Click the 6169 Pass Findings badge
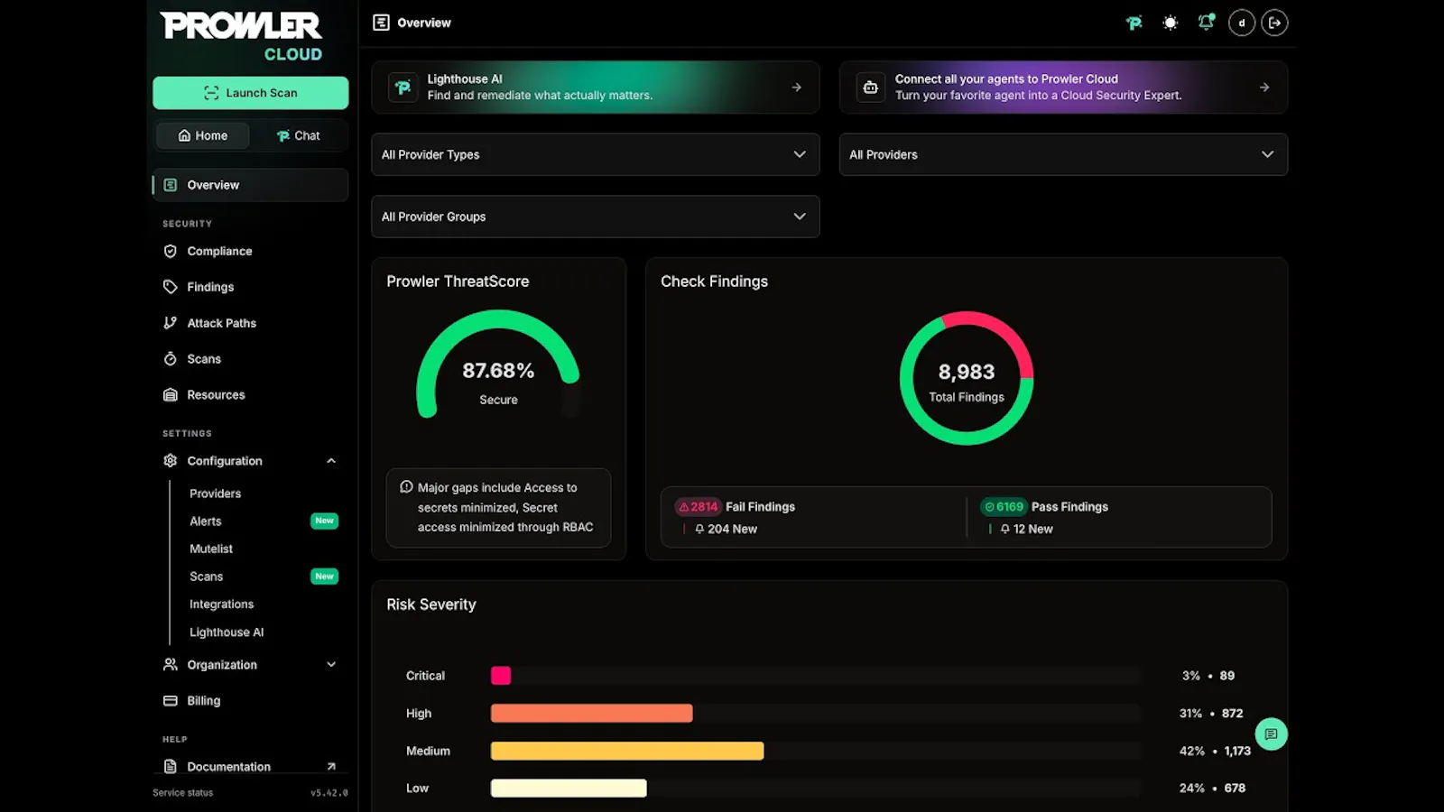The height and width of the screenshot is (812, 1444). tap(1004, 507)
